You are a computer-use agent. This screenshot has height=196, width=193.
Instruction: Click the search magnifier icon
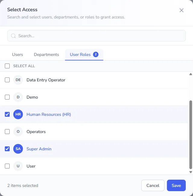[x=13, y=36]
